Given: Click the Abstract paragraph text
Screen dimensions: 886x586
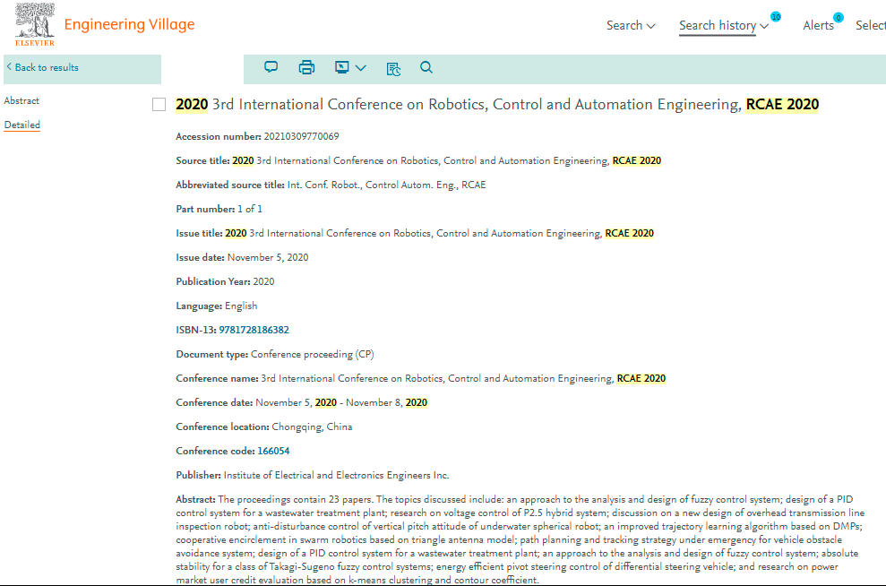Looking at the screenshot, I should pyautogui.click(x=520, y=539).
